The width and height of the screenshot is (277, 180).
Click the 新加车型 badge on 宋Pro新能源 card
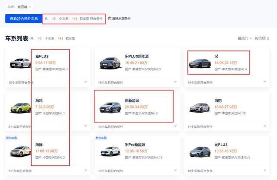click(x=101, y=138)
